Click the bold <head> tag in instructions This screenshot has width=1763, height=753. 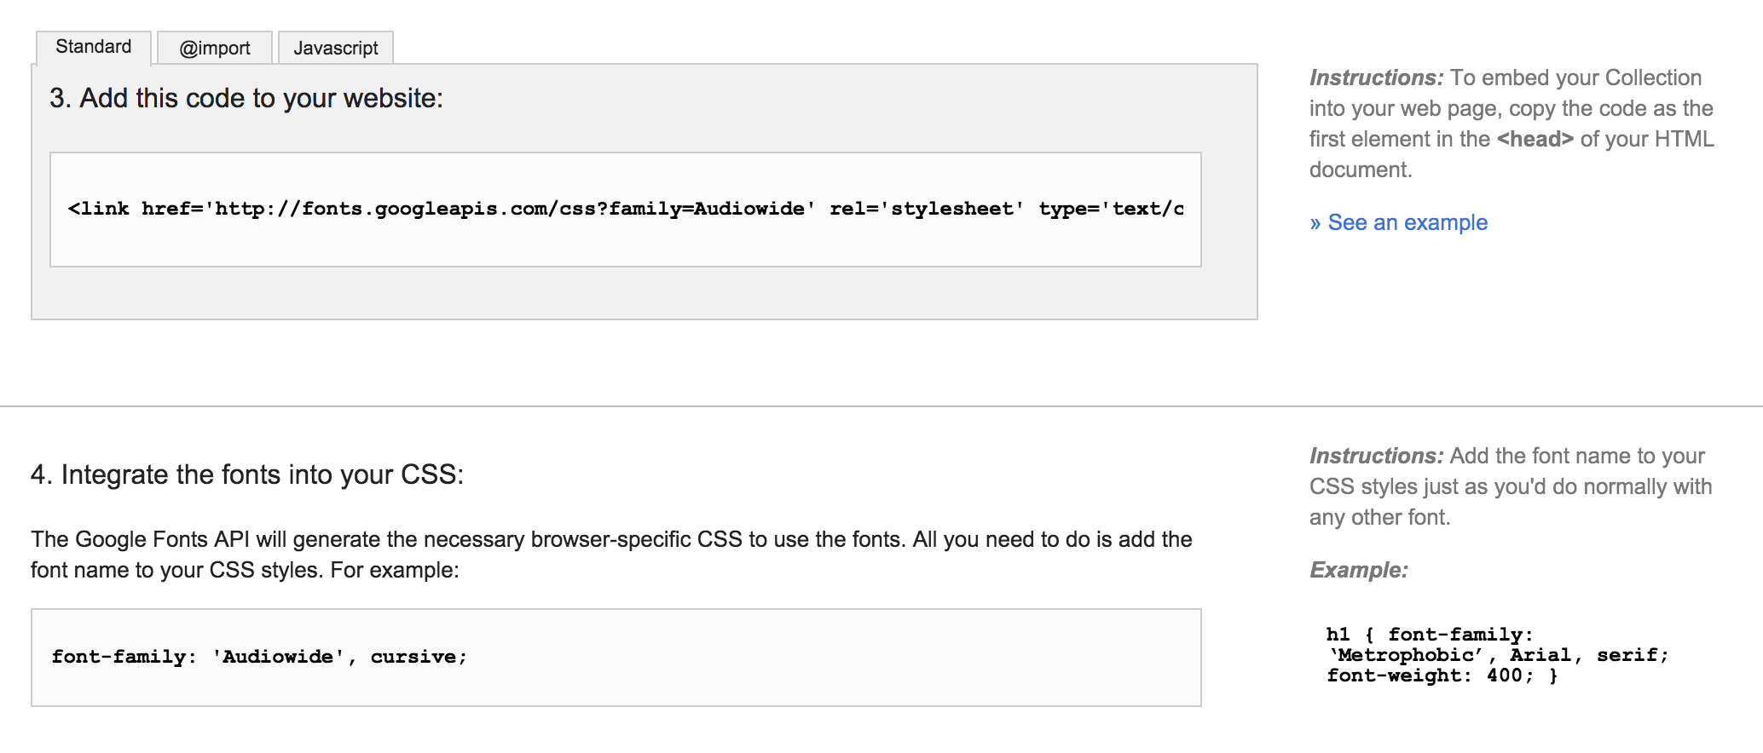tap(1535, 139)
